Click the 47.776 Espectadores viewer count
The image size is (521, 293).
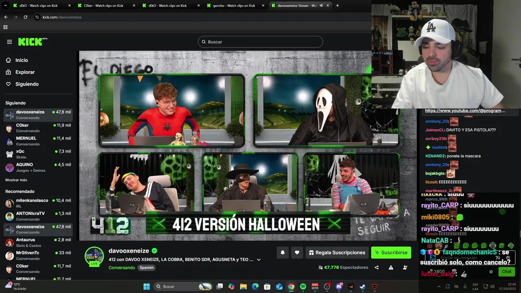click(343, 268)
